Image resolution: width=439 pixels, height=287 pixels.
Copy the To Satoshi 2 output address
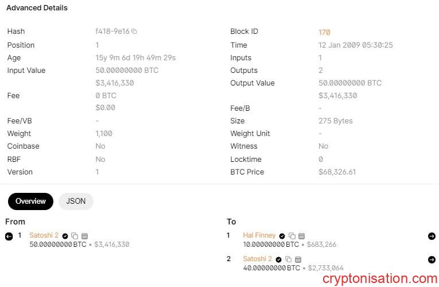pos(288,259)
